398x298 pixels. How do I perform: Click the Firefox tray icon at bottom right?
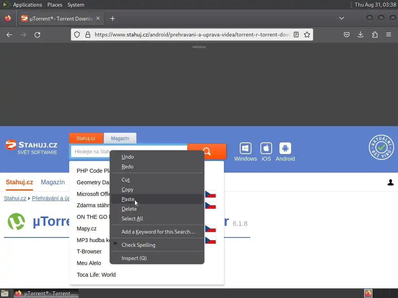point(368,293)
